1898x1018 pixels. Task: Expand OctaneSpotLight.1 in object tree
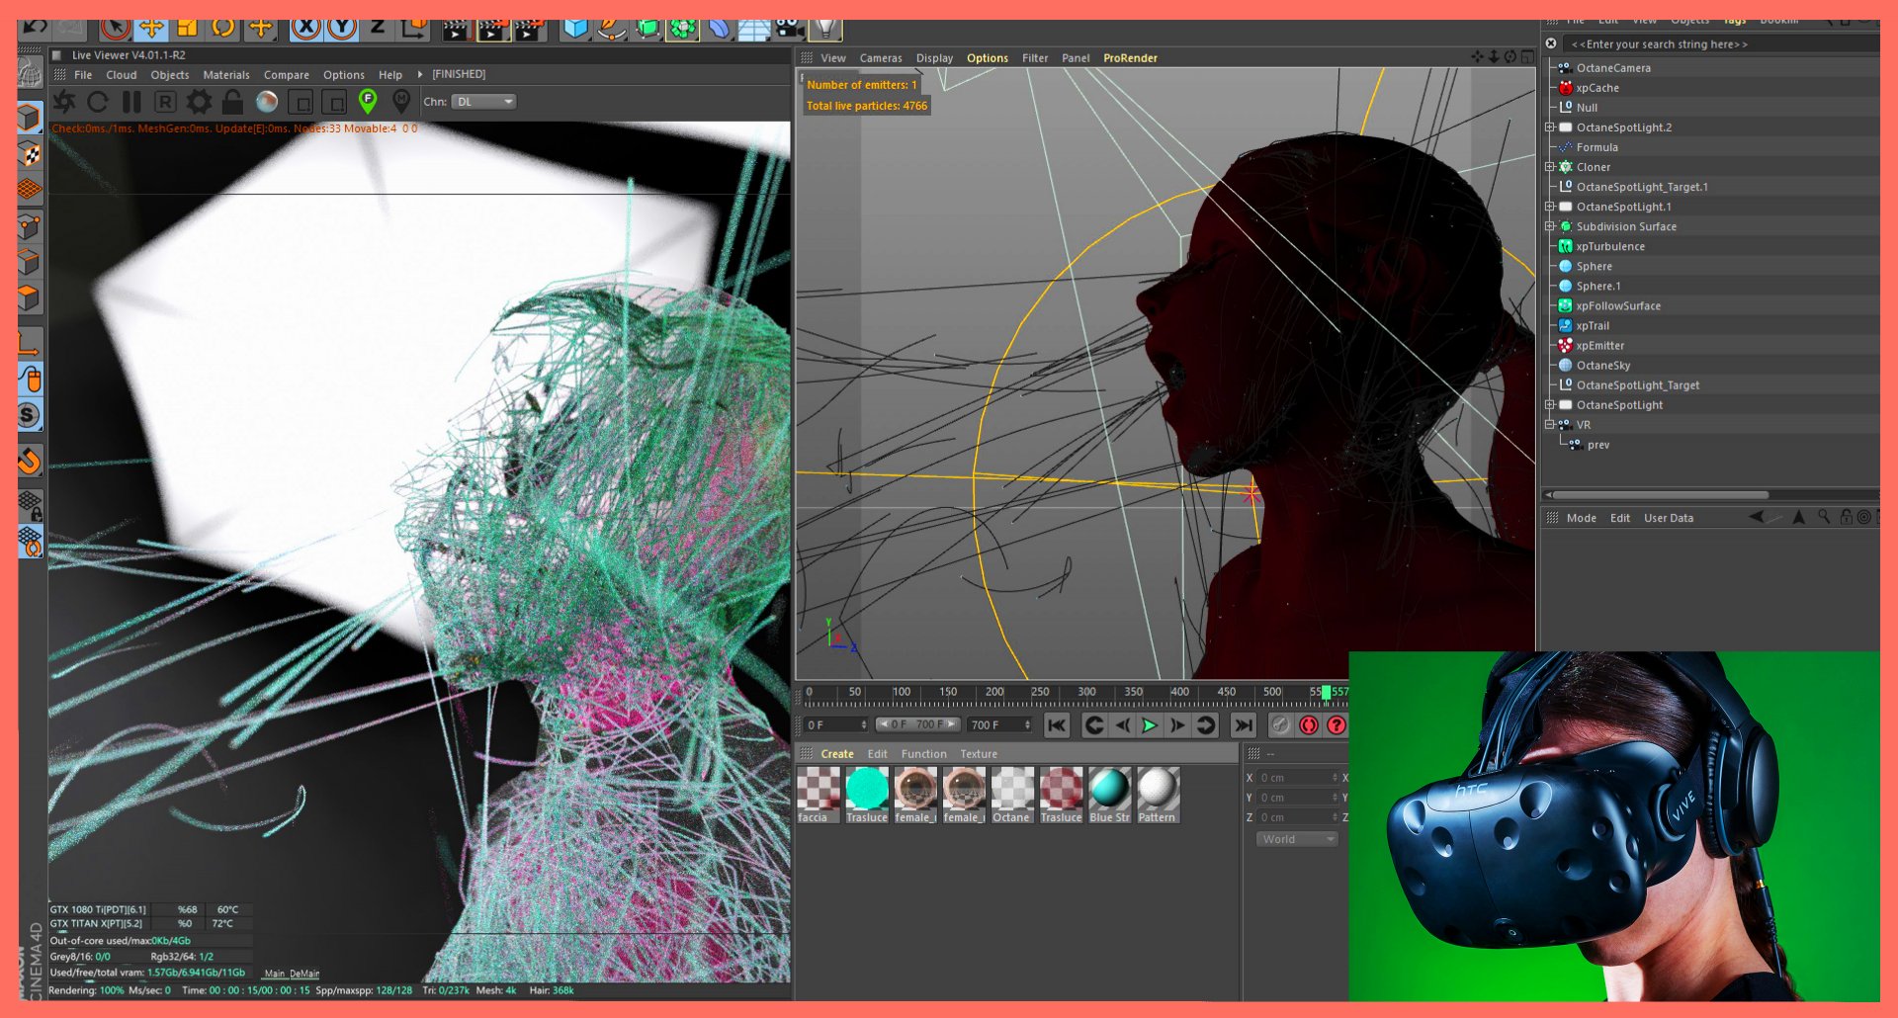1549,207
